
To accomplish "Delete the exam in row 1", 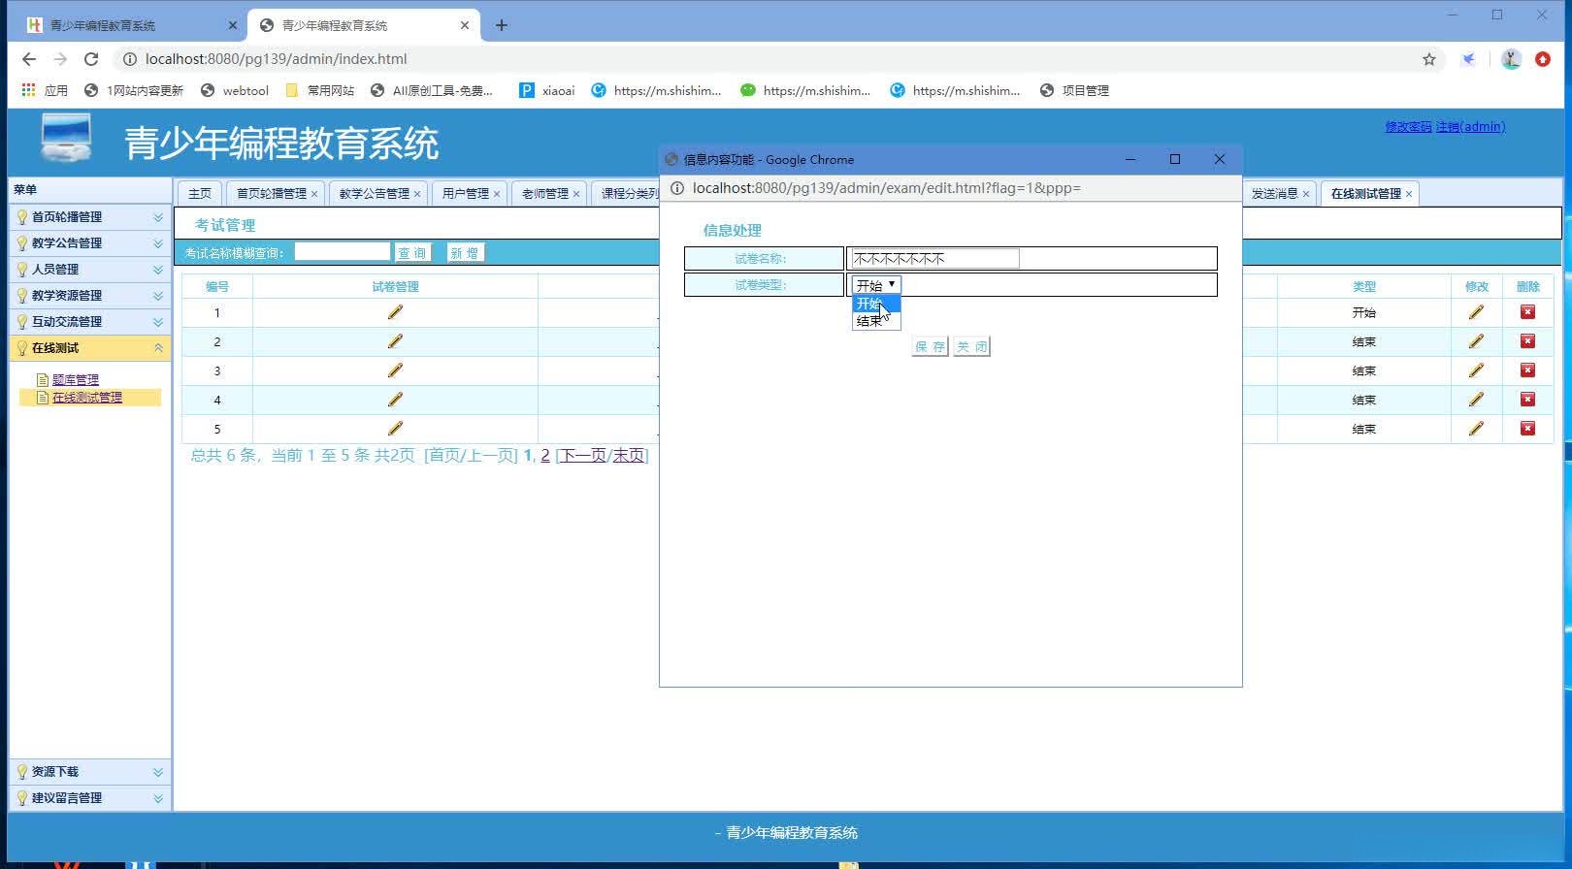I will coord(1527,312).
